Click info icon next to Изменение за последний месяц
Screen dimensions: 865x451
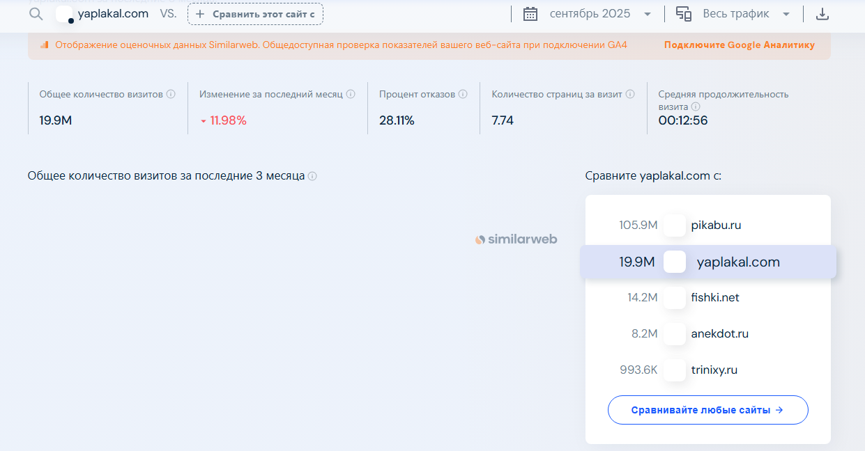[351, 94]
